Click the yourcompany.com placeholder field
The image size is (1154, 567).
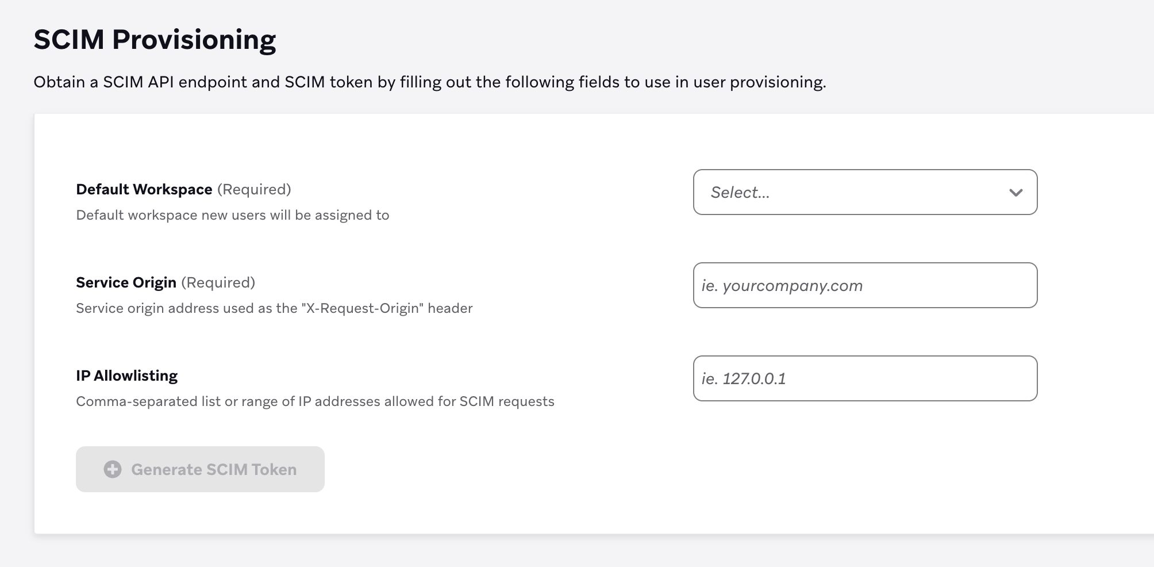coord(866,285)
